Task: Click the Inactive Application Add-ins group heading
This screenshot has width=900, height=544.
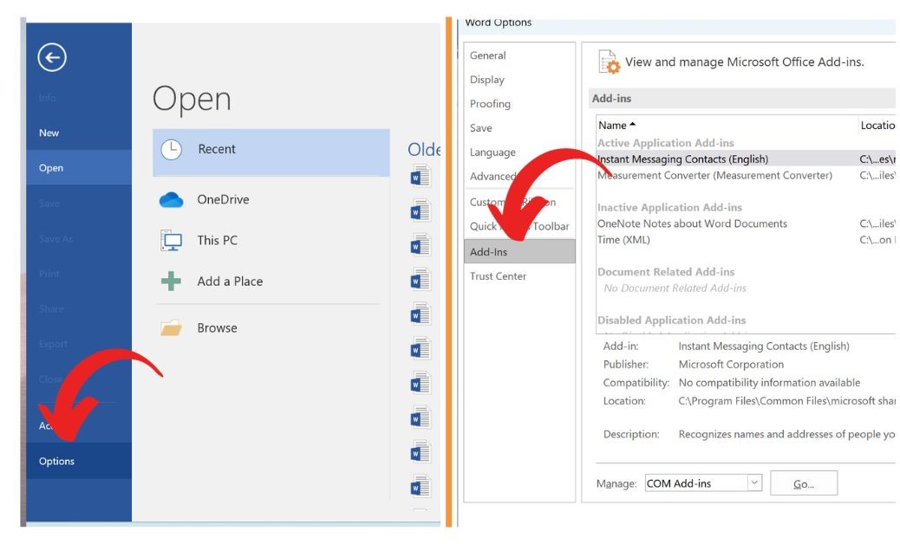Action: coord(669,208)
